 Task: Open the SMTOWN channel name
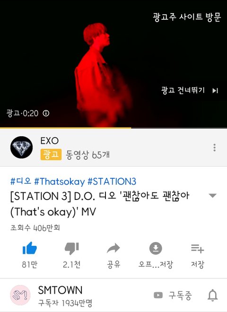[60, 290]
